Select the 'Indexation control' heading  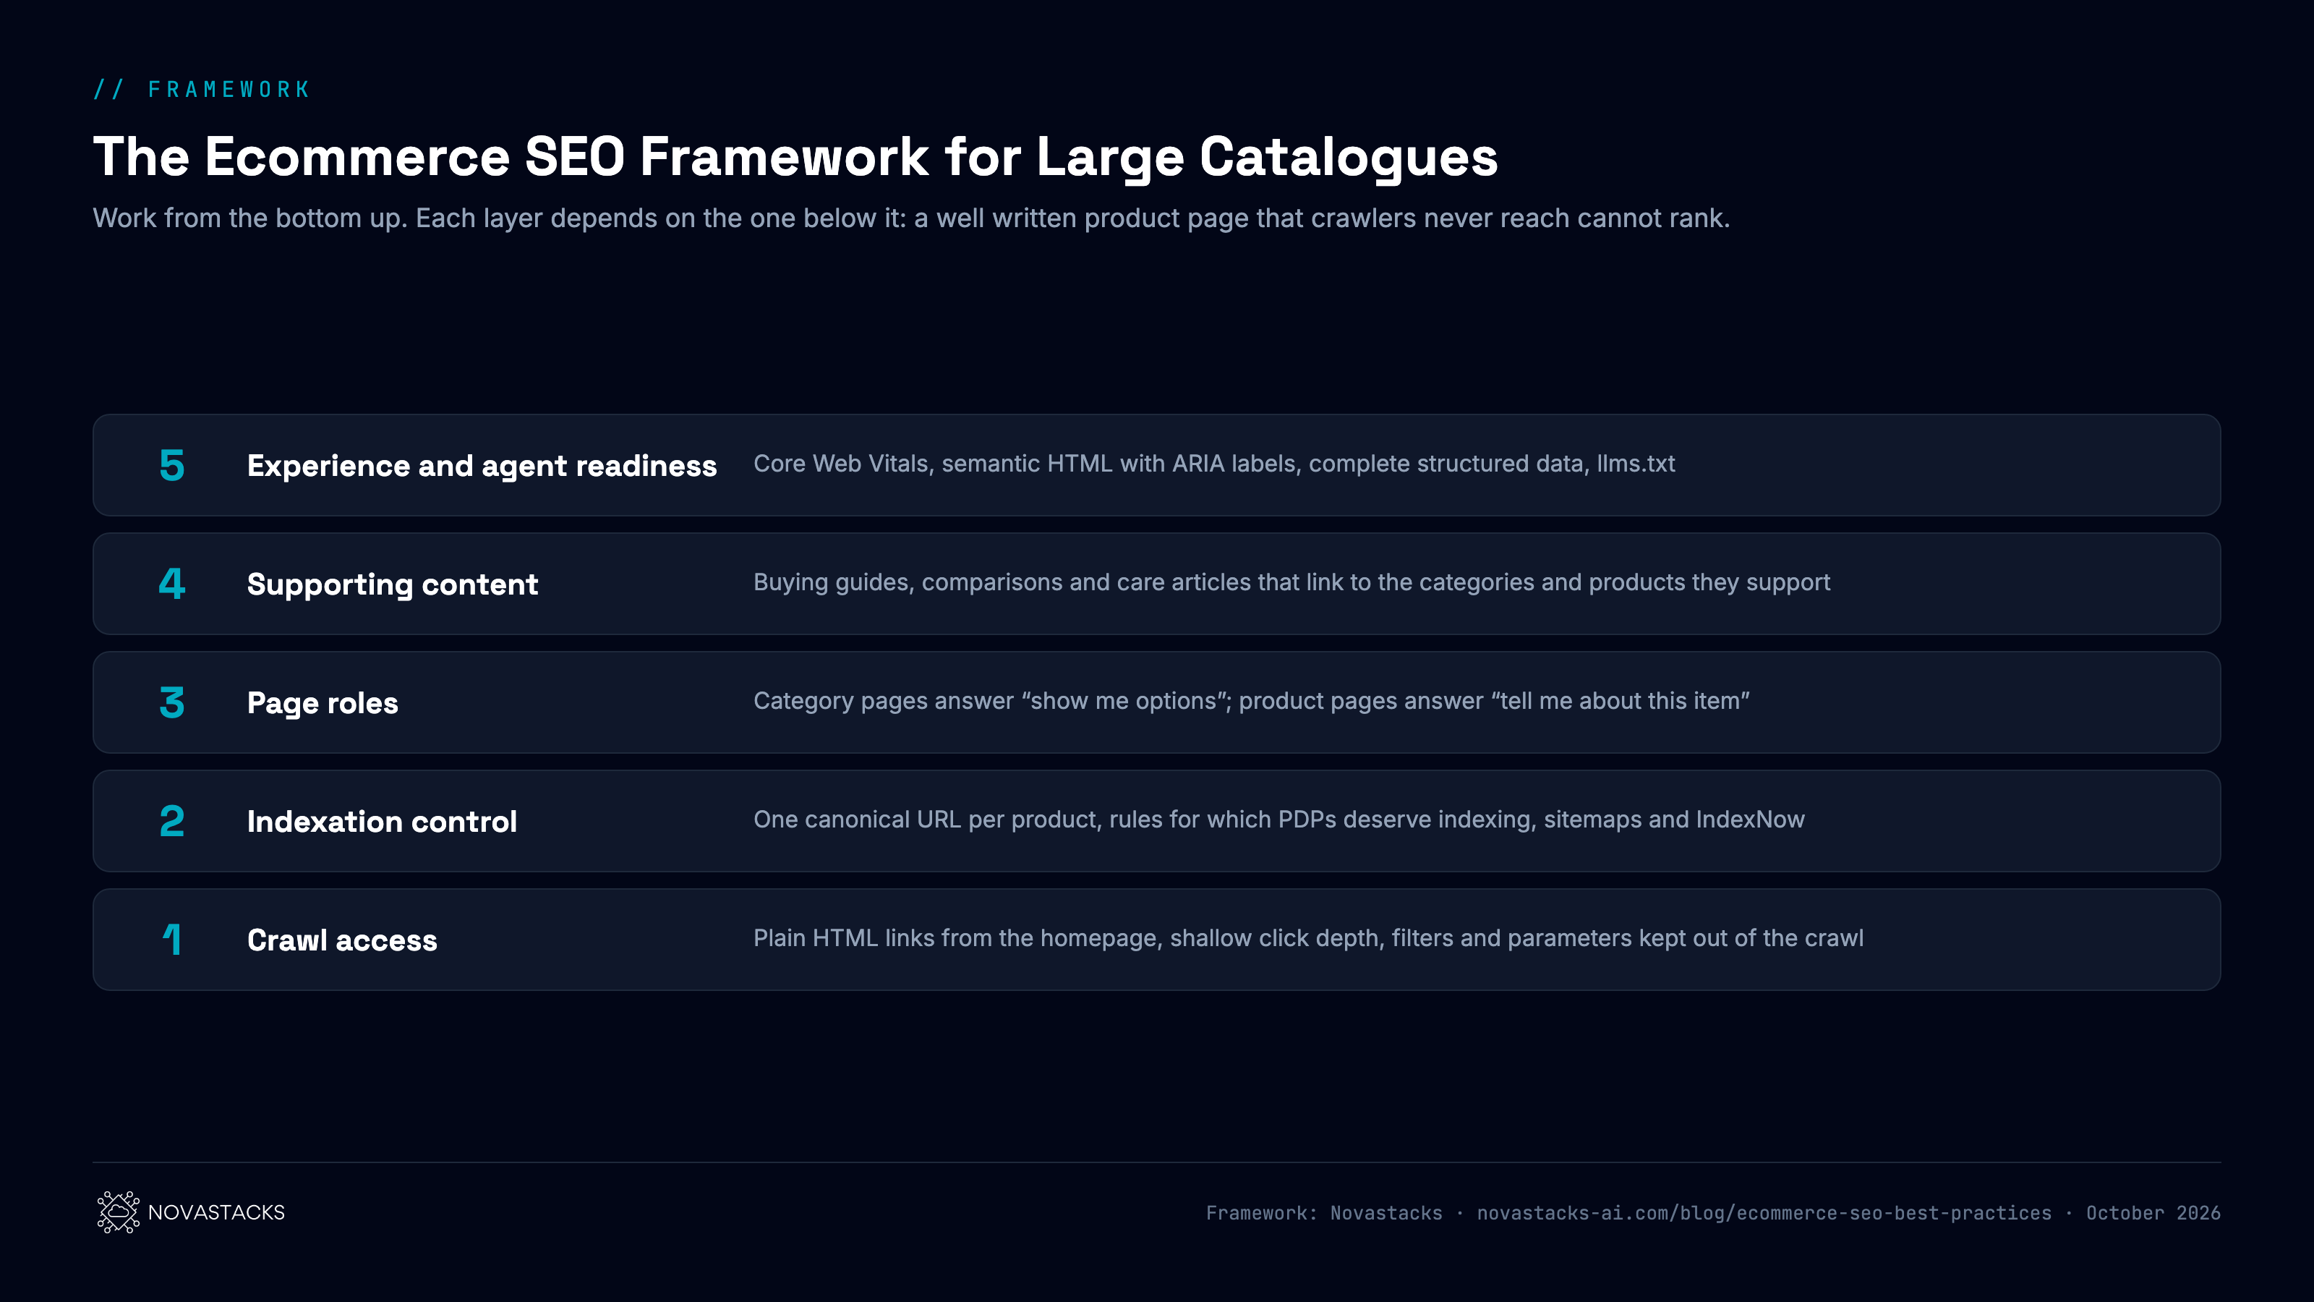point(382,821)
